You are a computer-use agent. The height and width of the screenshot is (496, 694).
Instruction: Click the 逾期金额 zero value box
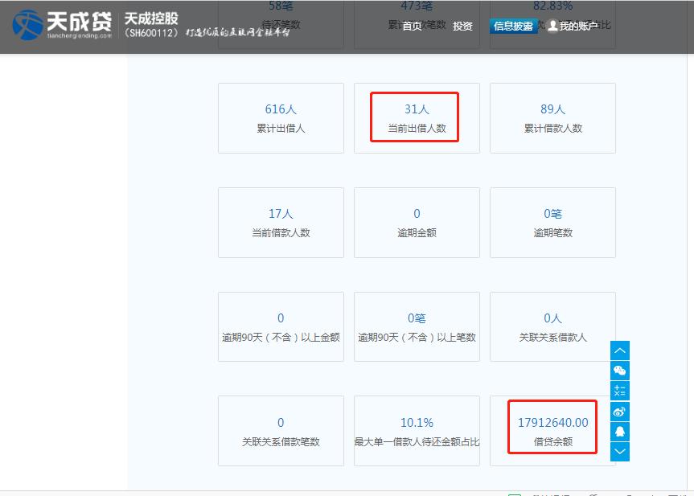416,222
